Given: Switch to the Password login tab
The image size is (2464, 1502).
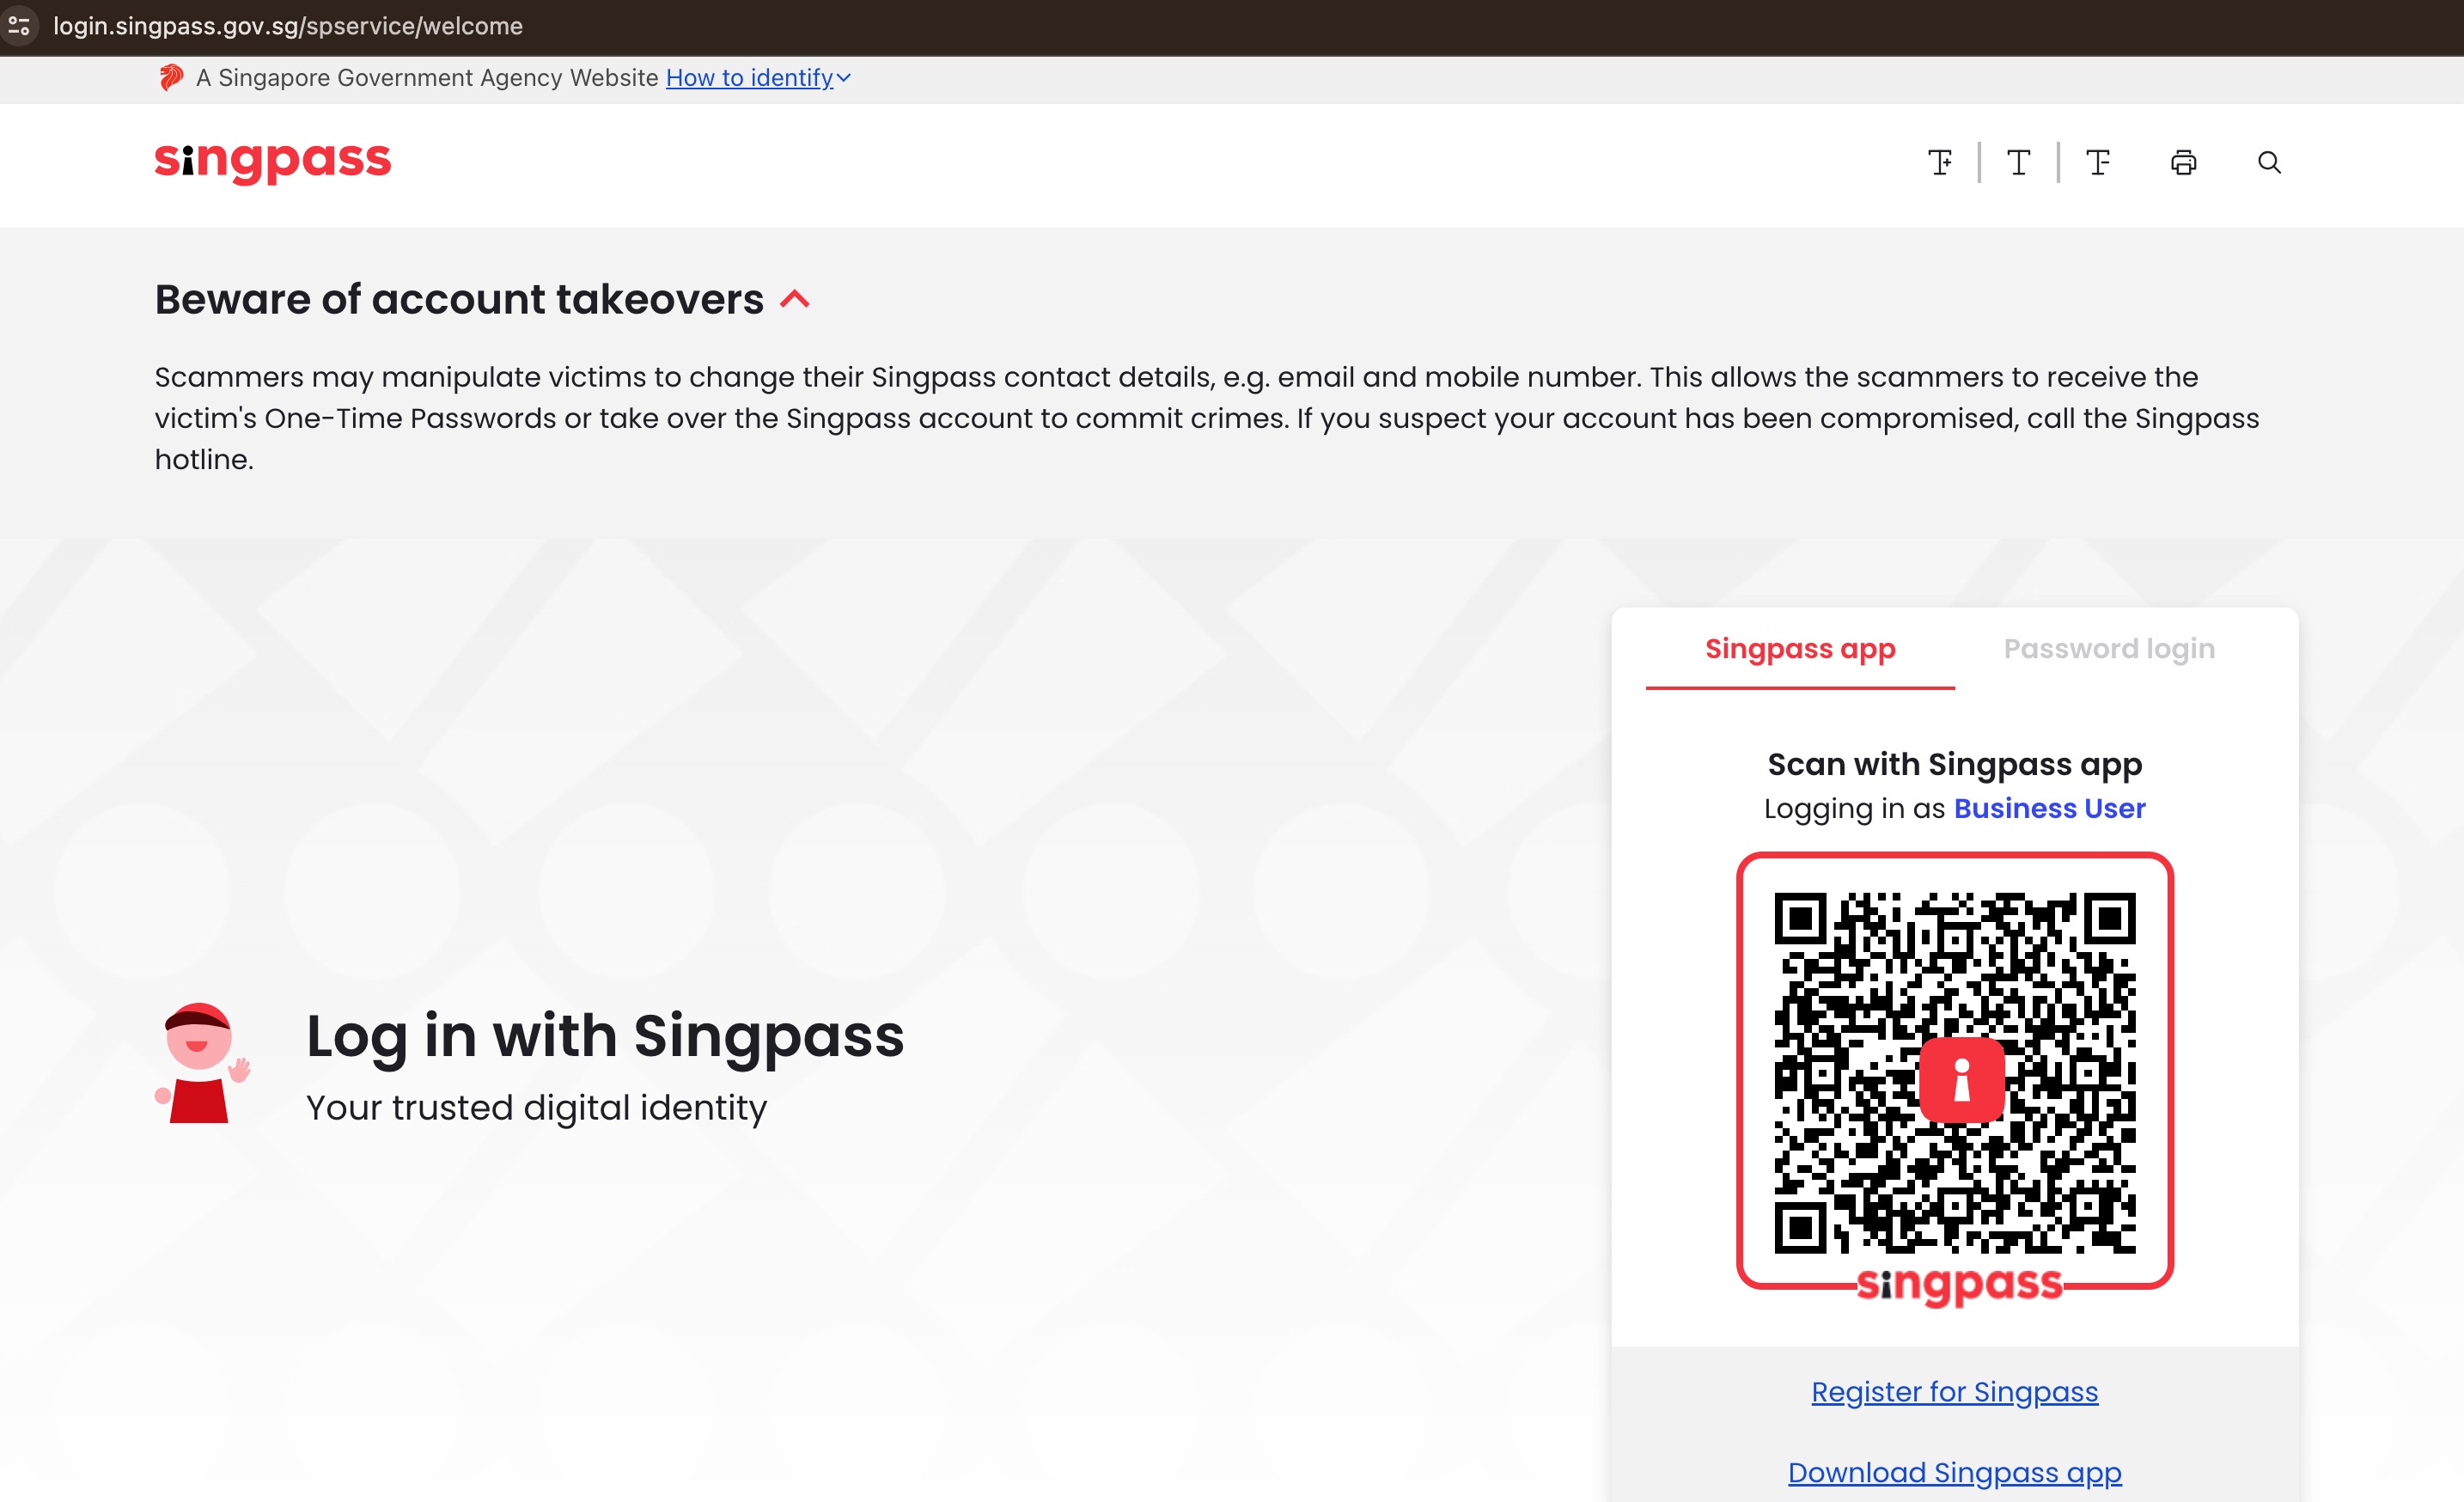Looking at the screenshot, I should 2108,649.
